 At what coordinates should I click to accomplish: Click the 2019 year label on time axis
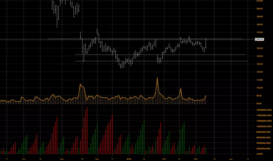(129, 159)
